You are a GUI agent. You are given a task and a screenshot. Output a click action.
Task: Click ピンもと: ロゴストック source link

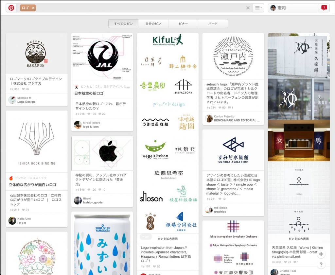pyautogui.click(x=31, y=178)
